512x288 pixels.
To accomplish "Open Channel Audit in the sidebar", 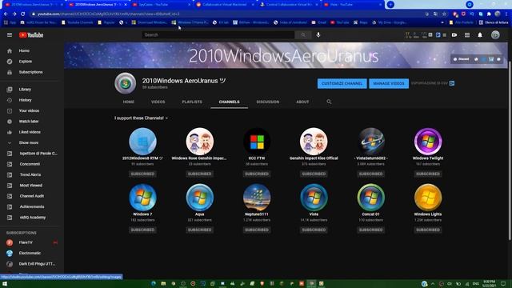I will pos(31,196).
